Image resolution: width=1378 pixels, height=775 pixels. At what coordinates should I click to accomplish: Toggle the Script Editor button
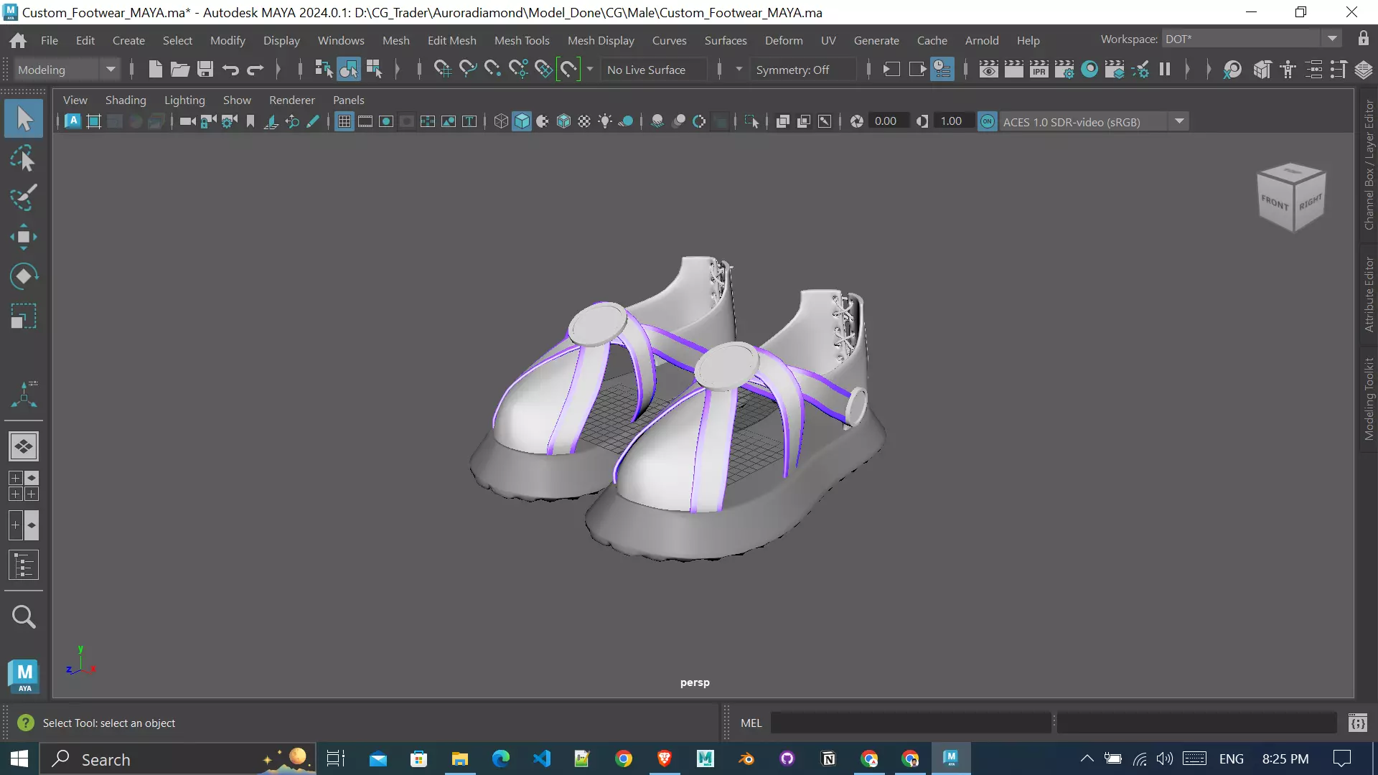click(x=1357, y=723)
